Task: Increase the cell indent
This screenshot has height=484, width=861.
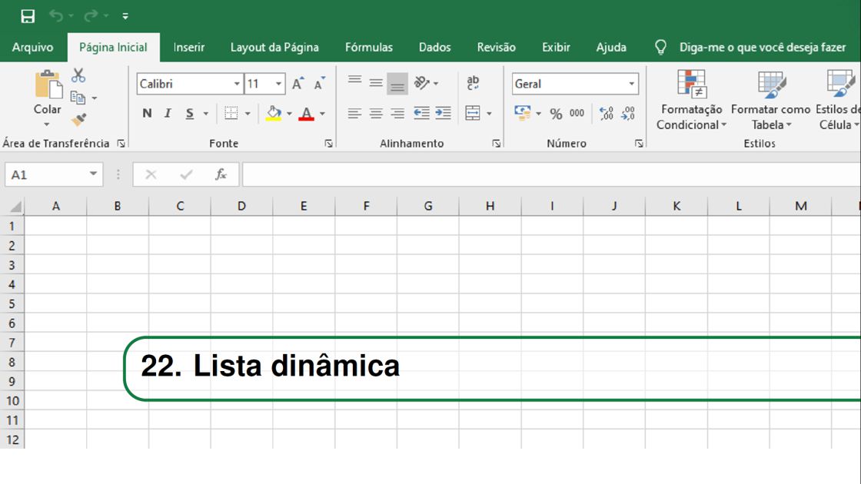Action: (x=443, y=113)
